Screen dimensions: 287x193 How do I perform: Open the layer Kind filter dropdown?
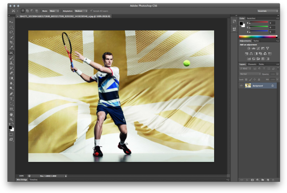click(245, 68)
